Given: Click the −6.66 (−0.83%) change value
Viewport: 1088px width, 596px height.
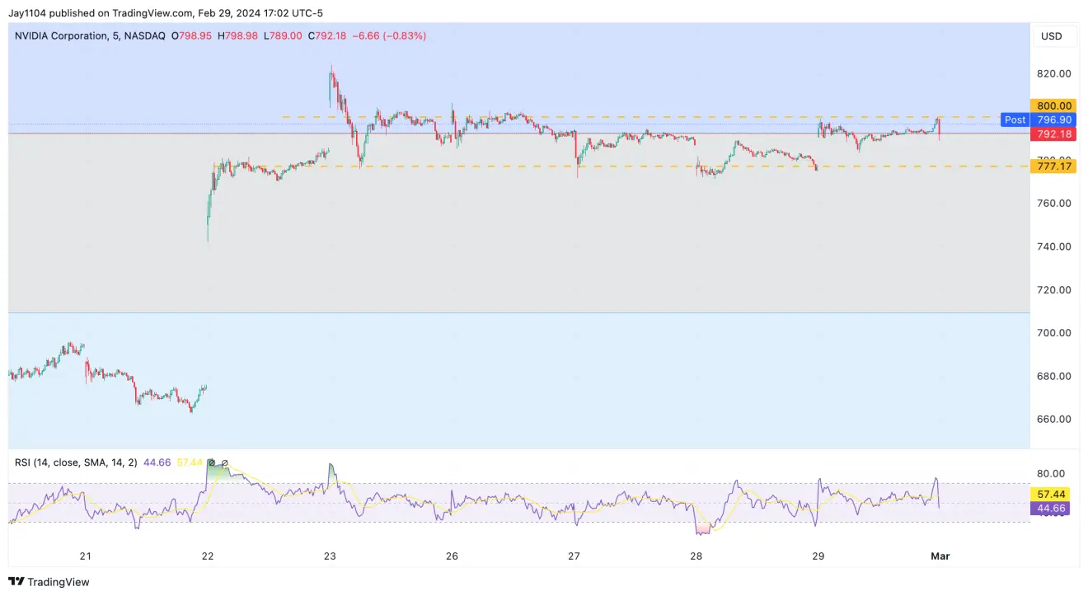Looking at the screenshot, I should [x=389, y=36].
